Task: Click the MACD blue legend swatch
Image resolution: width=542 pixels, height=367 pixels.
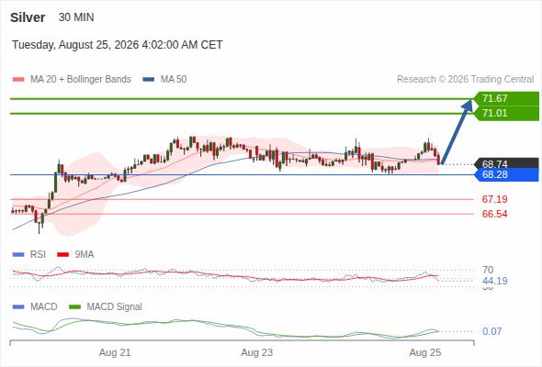Action: [18, 307]
